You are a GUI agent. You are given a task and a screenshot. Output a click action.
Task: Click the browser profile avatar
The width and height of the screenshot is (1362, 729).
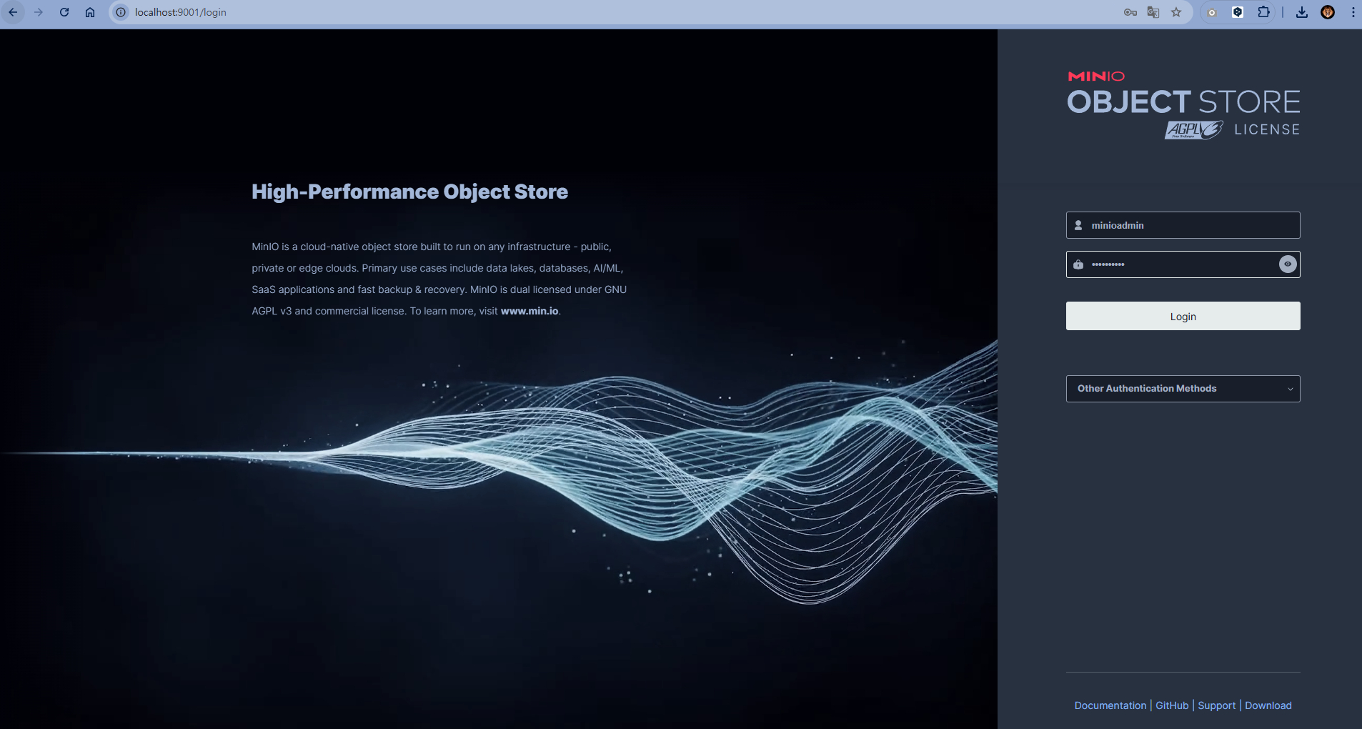1328,12
